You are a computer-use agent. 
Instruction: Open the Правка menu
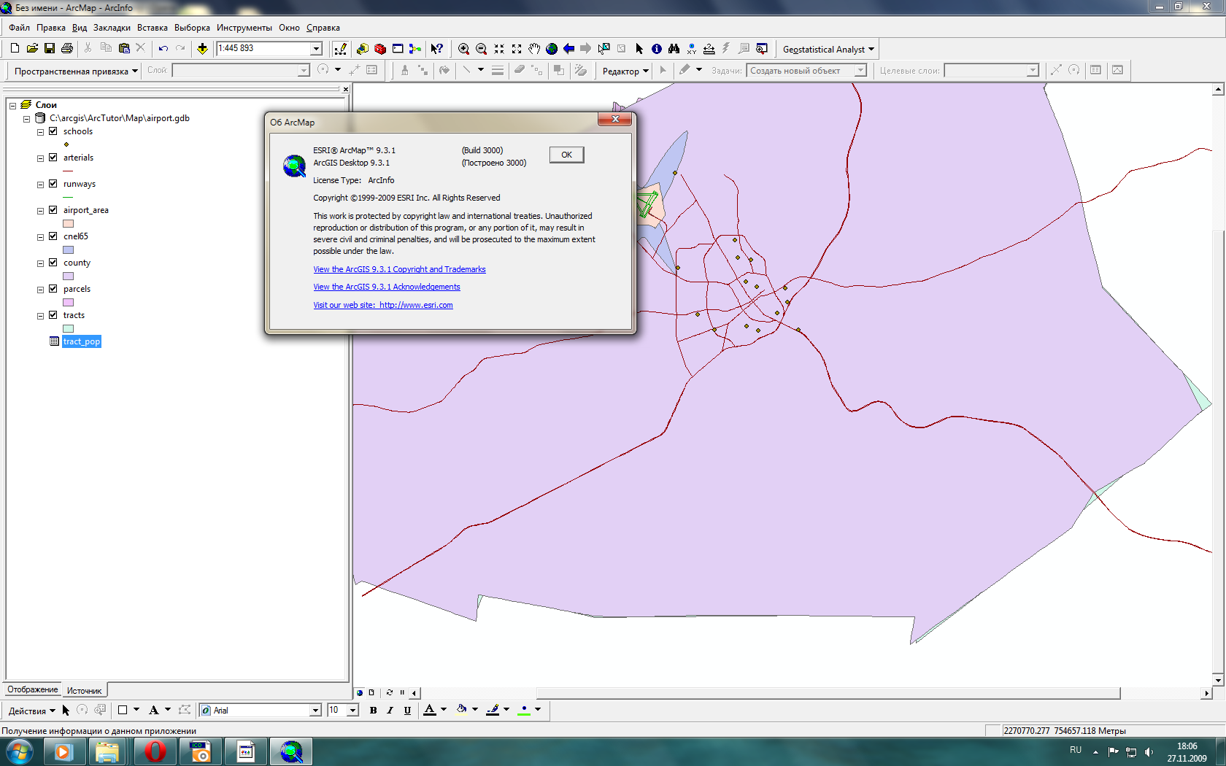point(50,28)
